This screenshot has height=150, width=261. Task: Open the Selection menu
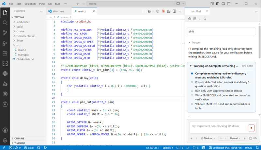(x=30, y=4)
